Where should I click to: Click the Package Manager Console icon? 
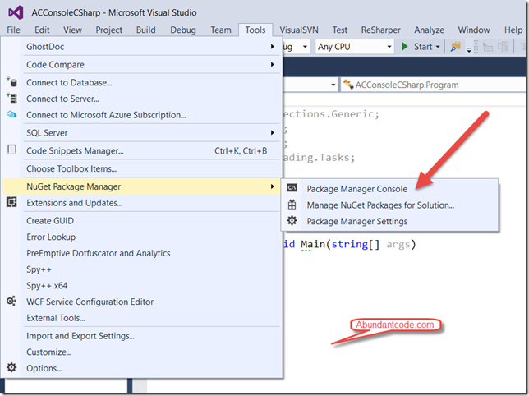pos(292,188)
